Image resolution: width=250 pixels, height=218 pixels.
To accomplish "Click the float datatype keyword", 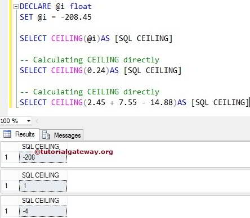I will (81, 6).
